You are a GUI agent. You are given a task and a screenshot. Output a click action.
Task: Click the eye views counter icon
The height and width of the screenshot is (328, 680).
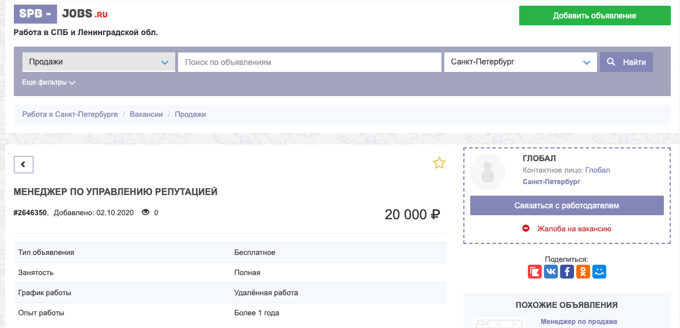146,212
